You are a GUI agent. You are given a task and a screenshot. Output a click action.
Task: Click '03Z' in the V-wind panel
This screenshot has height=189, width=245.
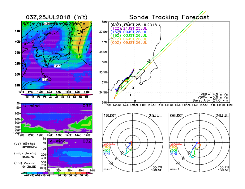click(87, 141)
